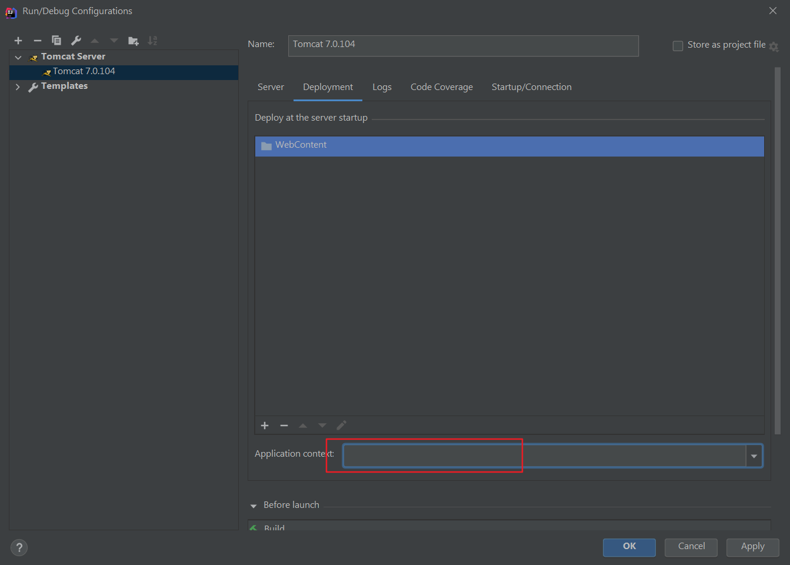Open edit templates wrench icon

coord(76,41)
